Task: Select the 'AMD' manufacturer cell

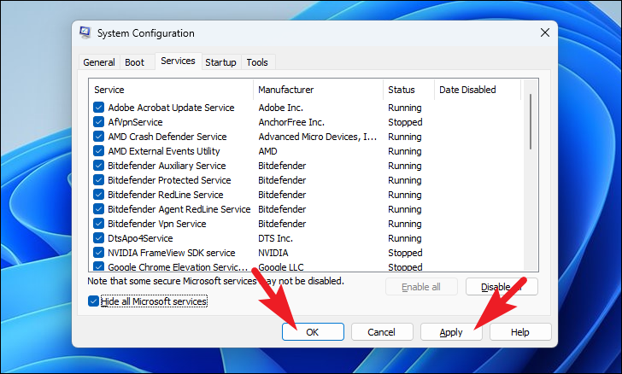Action: pyautogui.click(x=267, y=151)
